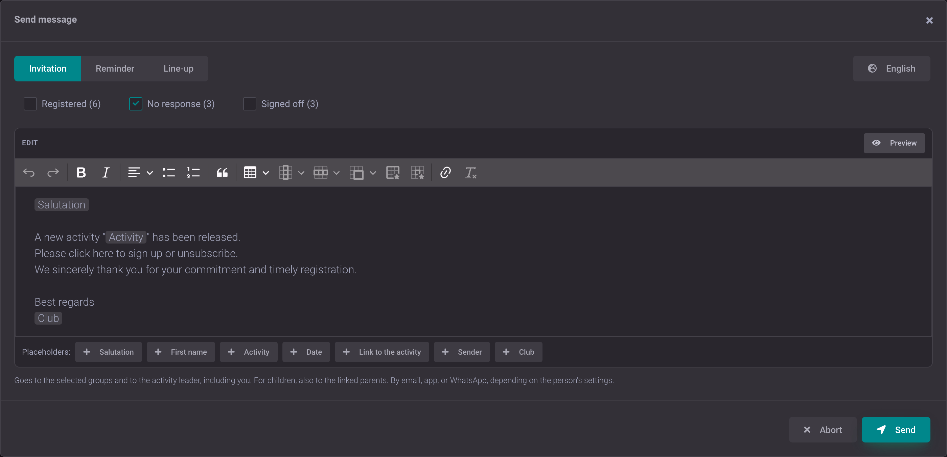The width and height of the screenshot is (947, 457).
Task: Open table properties
Action: (x=393, y=173)
